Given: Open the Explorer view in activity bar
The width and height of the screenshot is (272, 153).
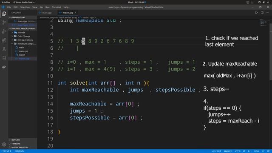Looking at the screenshot, I should (x=4, y=14).
